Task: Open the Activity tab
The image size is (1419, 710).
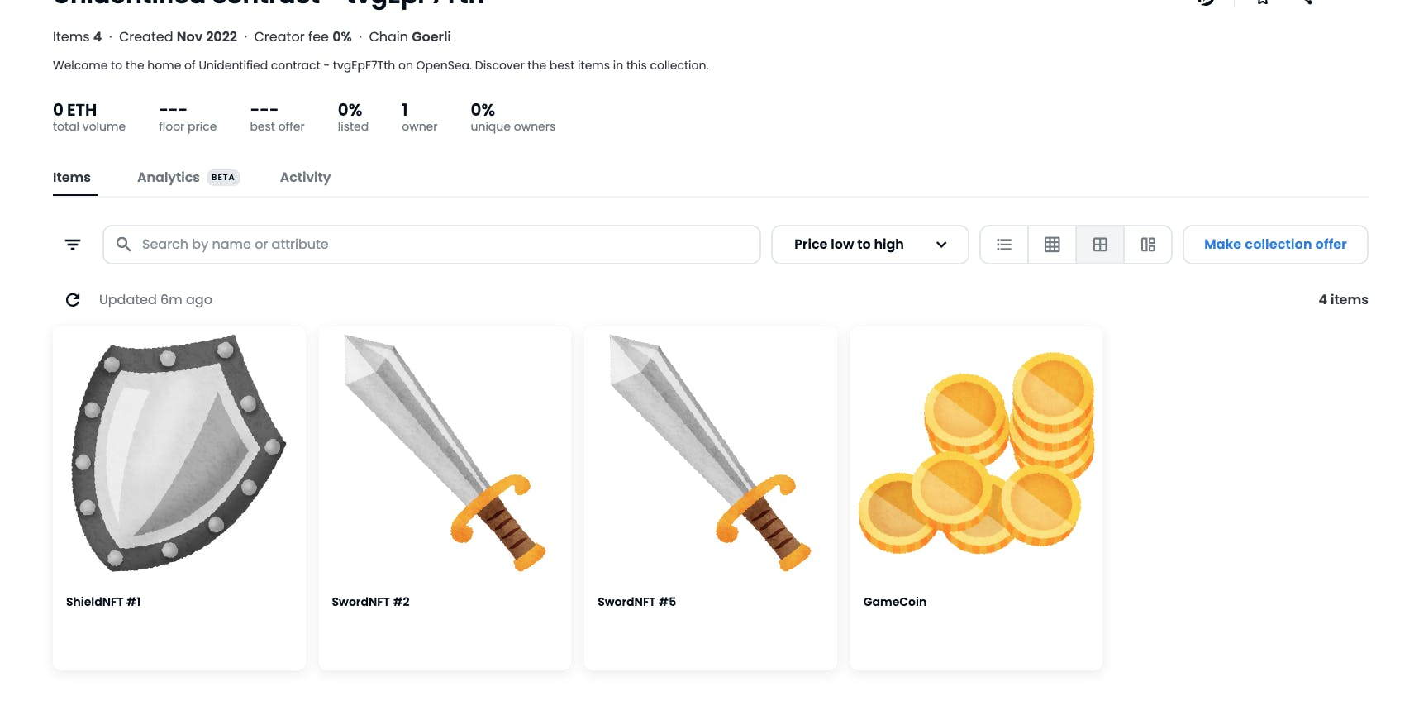Action: pyautogui.click(x=305, y=178)
